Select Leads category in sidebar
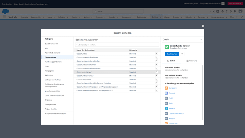Image resolution: width=245 pixels, height=138 pixels. [x=47, y=66]
